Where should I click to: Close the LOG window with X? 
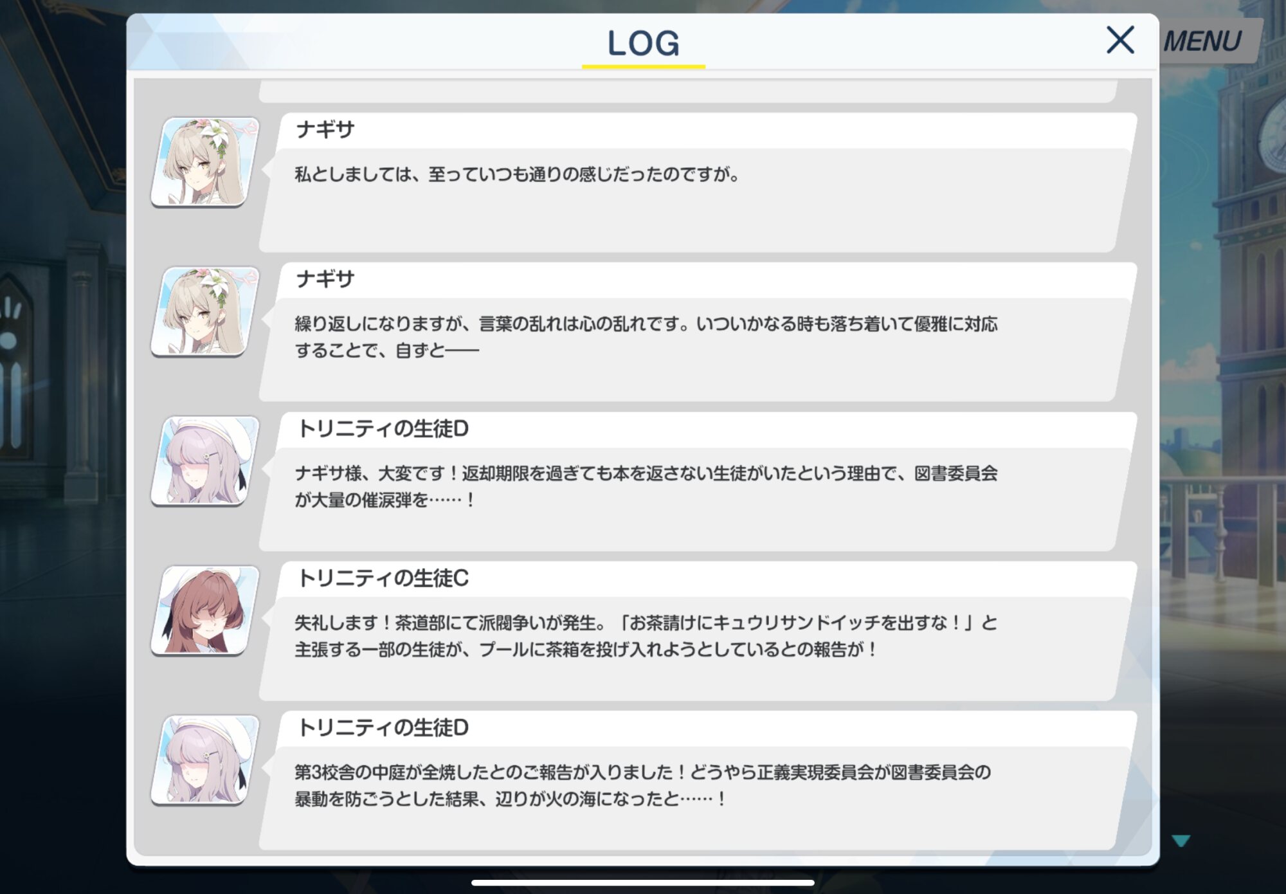pos(1120,40)
